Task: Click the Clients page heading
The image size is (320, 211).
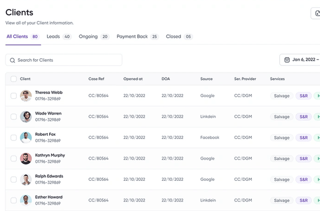Action: point(20,12)
